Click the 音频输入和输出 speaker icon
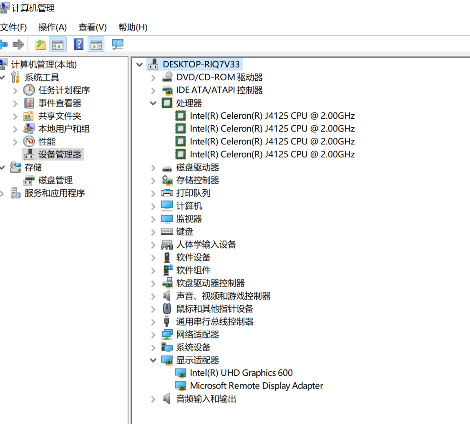The height and width of the screenshot is (424, 470). [x=167, y=399]
